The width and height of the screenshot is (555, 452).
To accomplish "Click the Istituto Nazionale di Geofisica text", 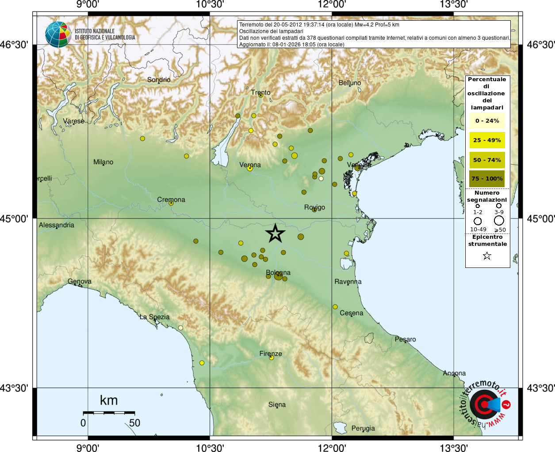I will point(105,34).
